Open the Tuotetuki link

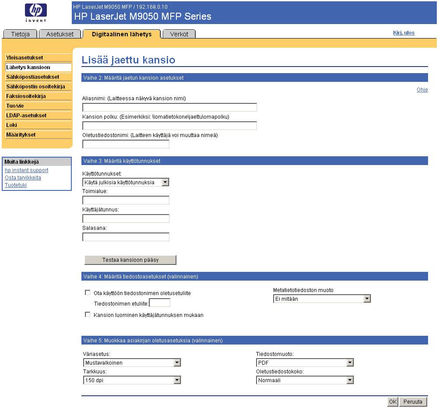16,185
